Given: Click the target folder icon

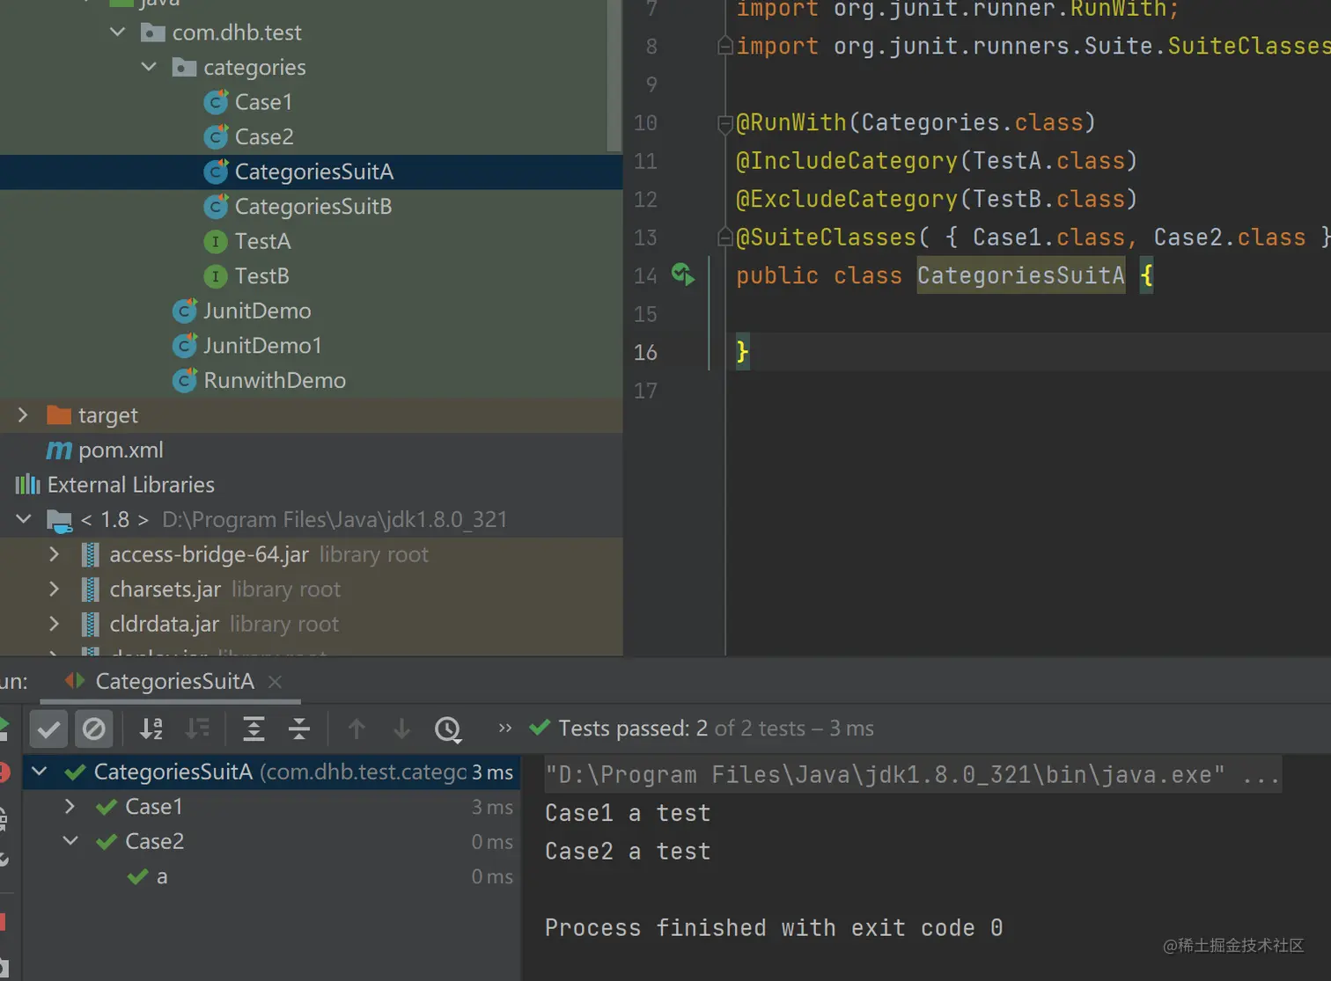Looking at the screenshot, I should (x=59, y=414).
